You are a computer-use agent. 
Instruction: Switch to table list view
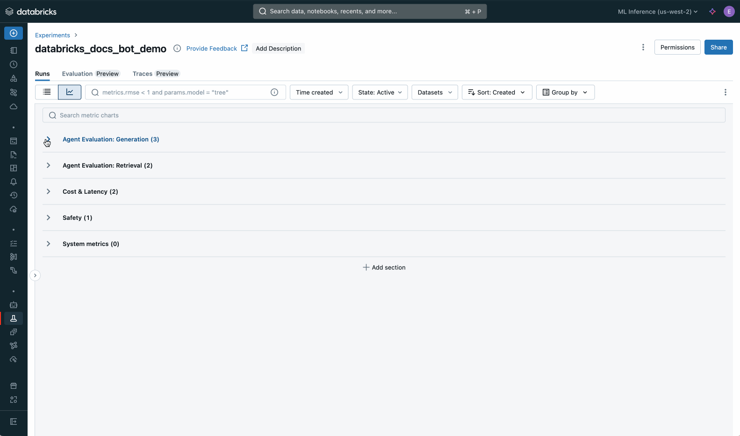pos(47,92)
